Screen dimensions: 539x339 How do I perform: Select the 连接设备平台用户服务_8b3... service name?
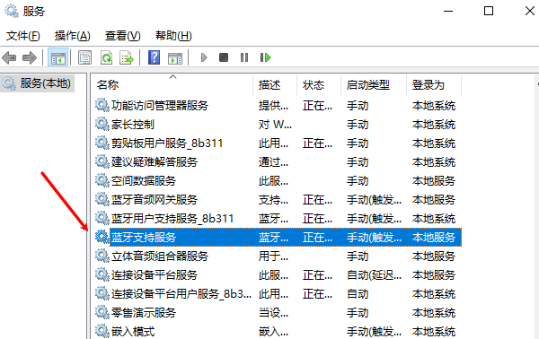181,294
